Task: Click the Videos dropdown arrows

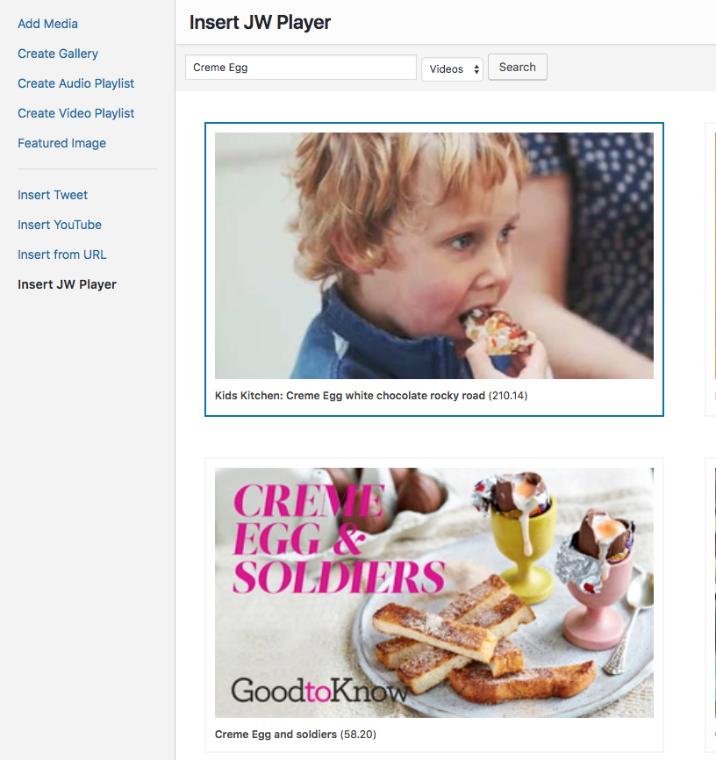Action: coord(476,69)
